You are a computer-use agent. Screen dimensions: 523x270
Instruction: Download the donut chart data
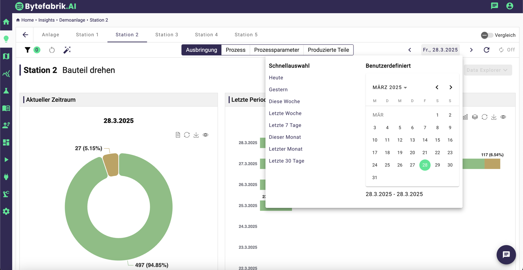pos(196,135)
